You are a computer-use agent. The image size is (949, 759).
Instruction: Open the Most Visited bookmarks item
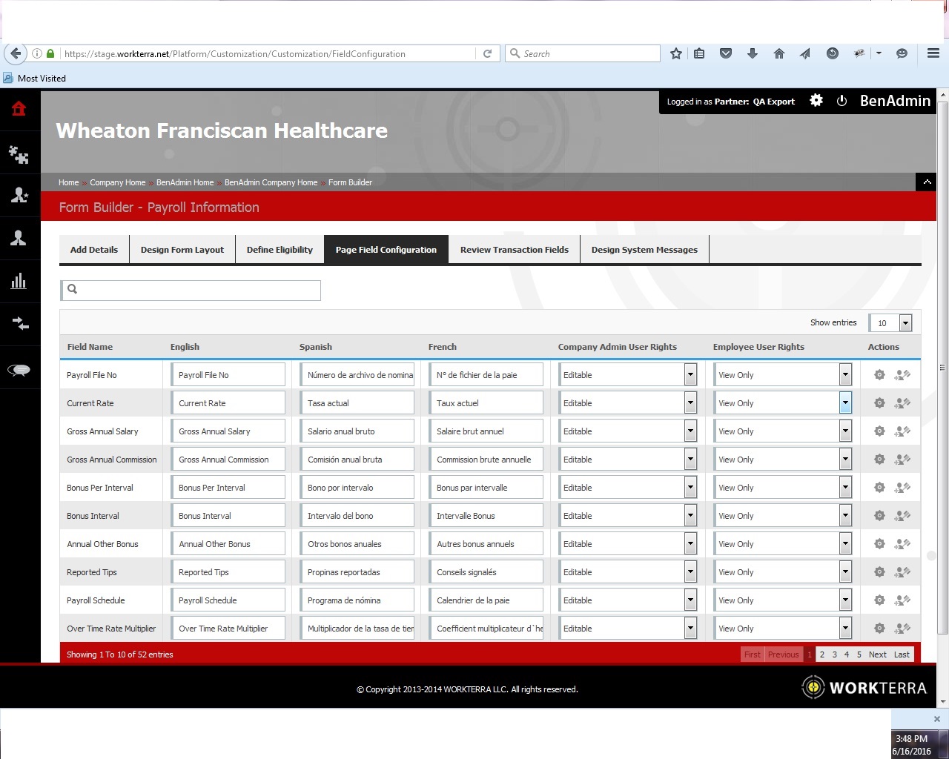pyautogui.click(x=35, y=78)
